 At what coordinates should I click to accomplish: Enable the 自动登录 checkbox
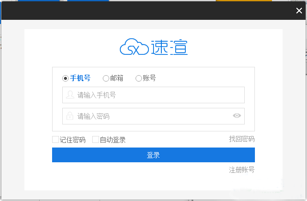point(95,140)
